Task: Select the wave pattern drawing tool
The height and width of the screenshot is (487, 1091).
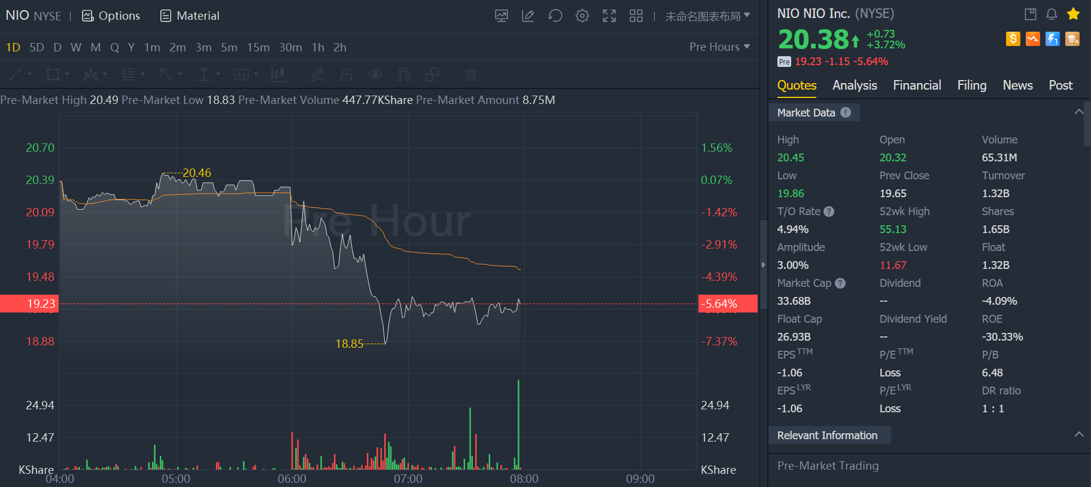Action: pyautogui.click(x=90, y=74)
